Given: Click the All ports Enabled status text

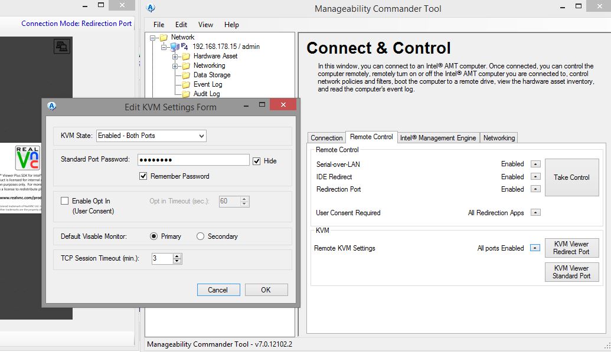Looking at the screenshot, I should pos(501,248).
